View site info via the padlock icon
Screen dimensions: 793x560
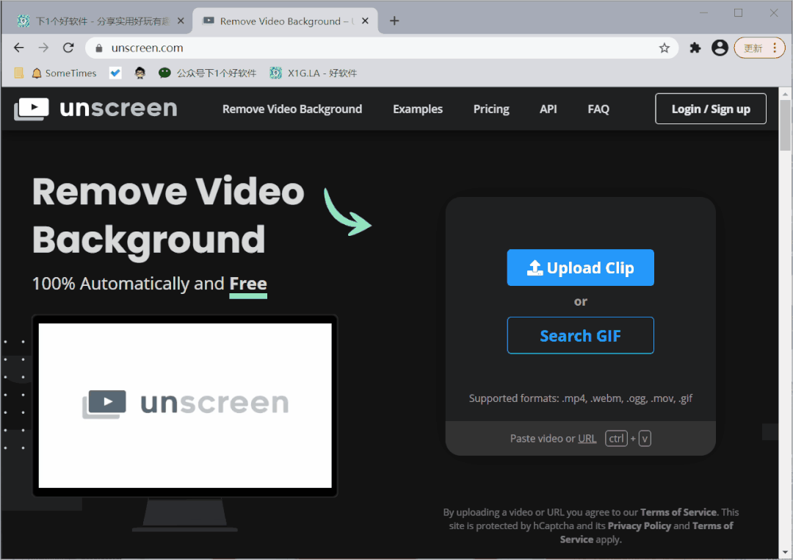99,48
